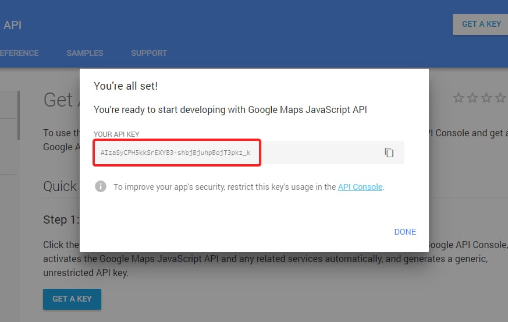
Task: Rate the page with the third star
Action: coord(486,98)
